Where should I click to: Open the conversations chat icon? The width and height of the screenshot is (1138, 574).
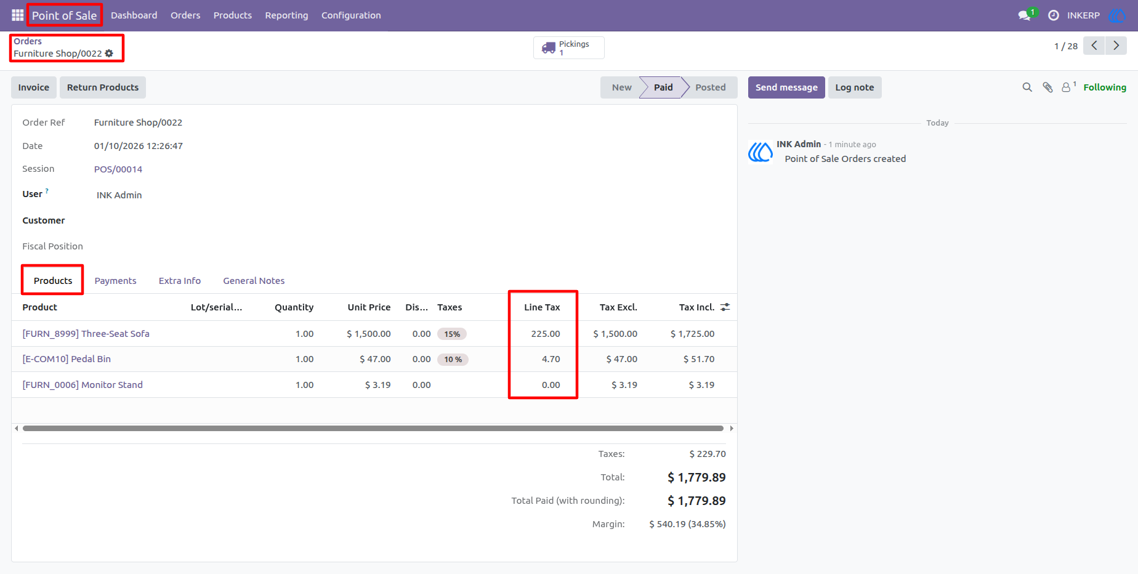pos(1025,15)
